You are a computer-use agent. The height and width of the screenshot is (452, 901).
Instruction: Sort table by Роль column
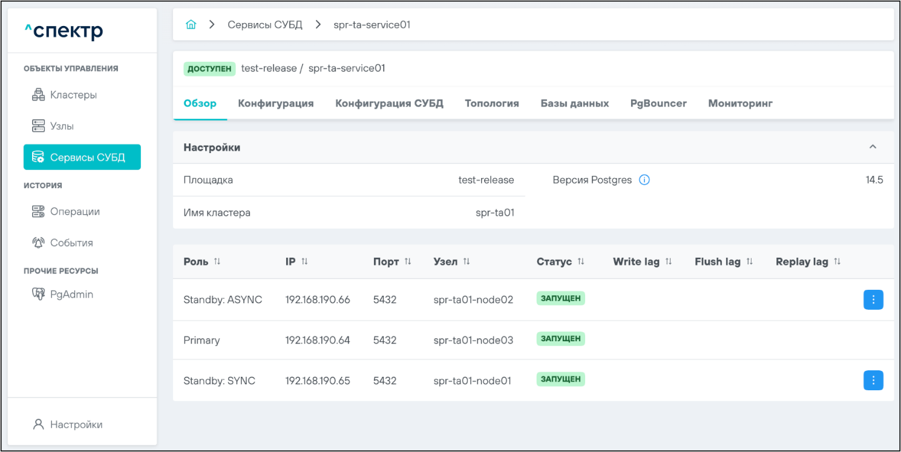click(x=217, y=261)
